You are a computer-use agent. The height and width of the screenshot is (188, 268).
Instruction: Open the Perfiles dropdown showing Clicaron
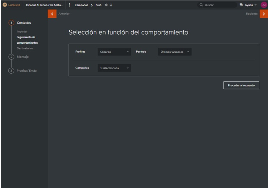click(x=114, y=52)
